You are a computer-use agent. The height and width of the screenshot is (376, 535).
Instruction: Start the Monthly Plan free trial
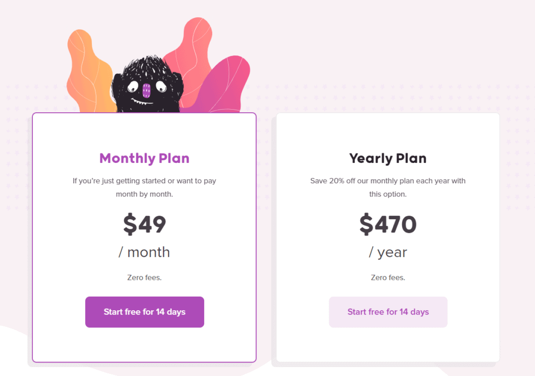click(x=144, y=312)
